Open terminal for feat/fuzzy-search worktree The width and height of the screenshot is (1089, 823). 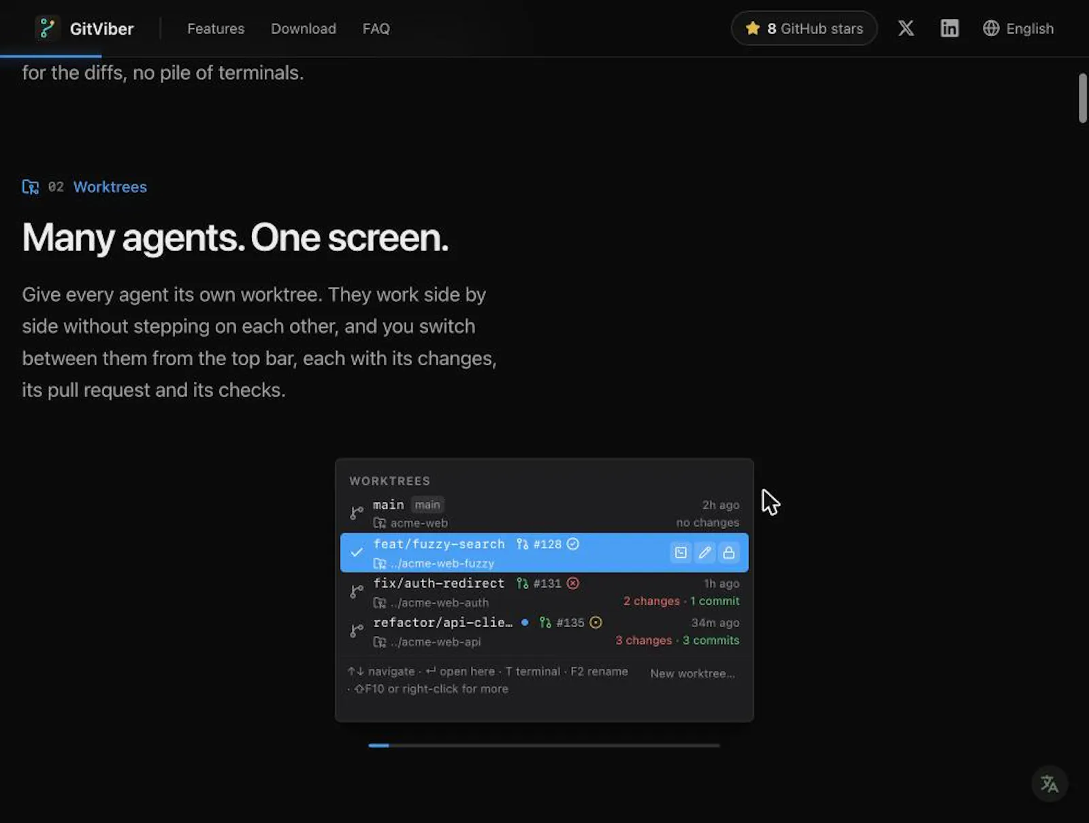[680, 552]
